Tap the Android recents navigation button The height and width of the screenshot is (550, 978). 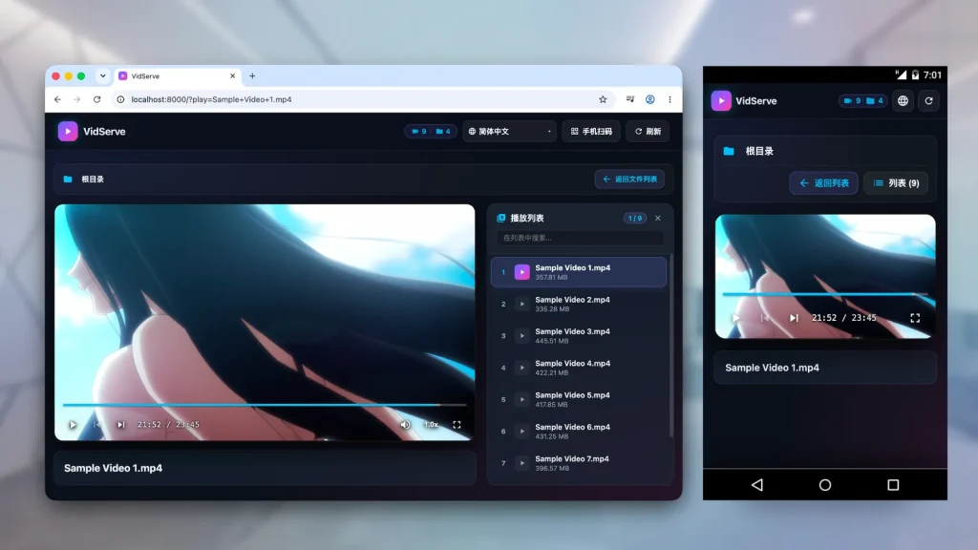tap(893, 484)
